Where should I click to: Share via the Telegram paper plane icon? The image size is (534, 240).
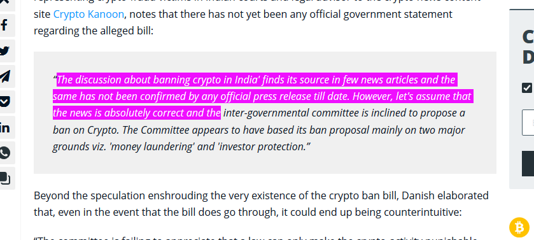(x=4, y=76)
